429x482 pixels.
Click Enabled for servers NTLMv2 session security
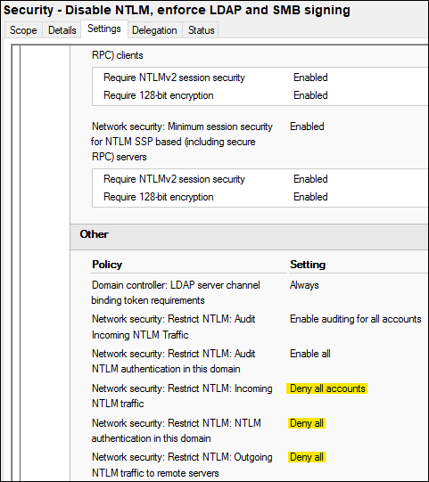[x=310, y=179]
